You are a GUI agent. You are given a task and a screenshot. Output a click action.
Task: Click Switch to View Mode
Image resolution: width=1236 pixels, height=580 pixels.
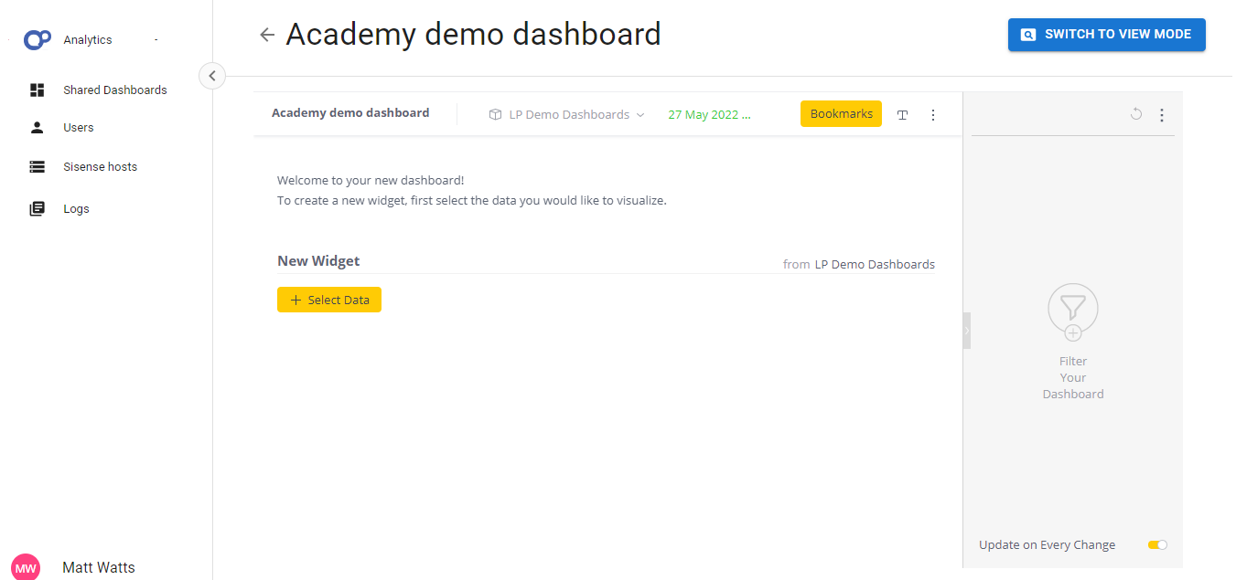click(x=1106, y=34)
